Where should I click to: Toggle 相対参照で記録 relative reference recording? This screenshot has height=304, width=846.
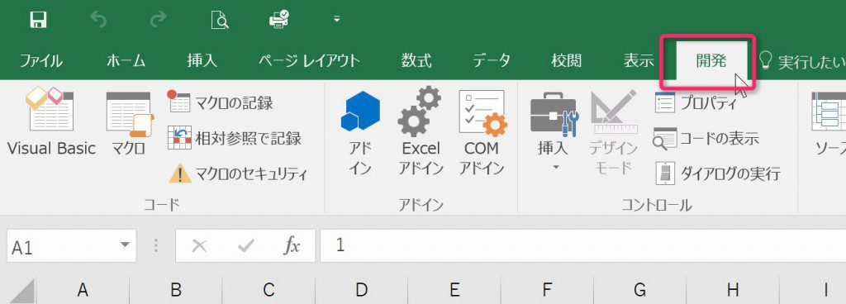234,138
